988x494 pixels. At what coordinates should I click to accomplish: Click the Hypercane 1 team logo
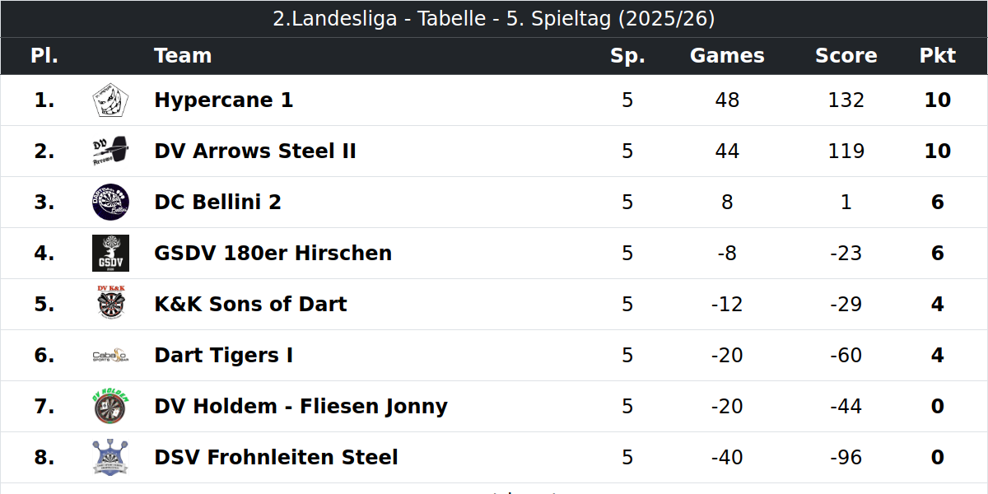110,100
